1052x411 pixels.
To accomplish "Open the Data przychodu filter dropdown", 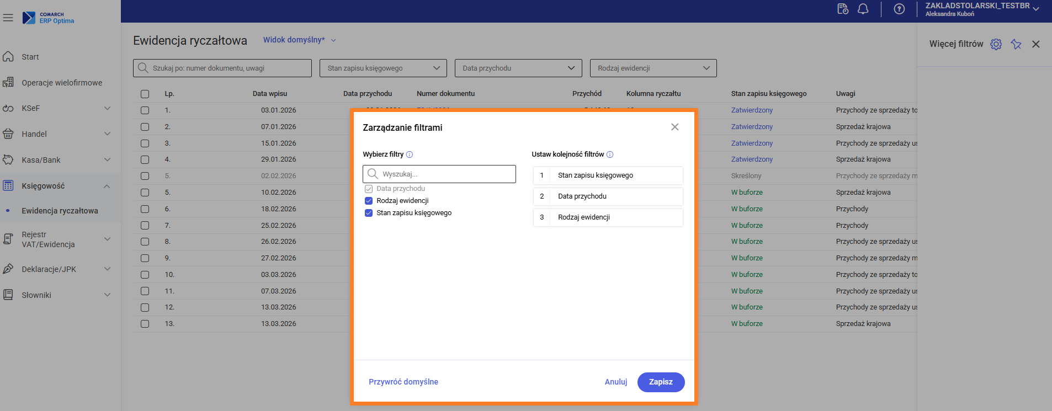I will tap(518, 68).
